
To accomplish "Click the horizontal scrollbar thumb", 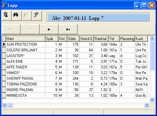I will [10, 105].
